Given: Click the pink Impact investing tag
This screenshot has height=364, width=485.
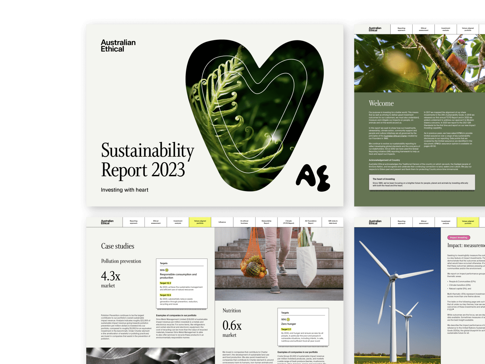Looking at the screenshot, I should (x=459, y=238).
